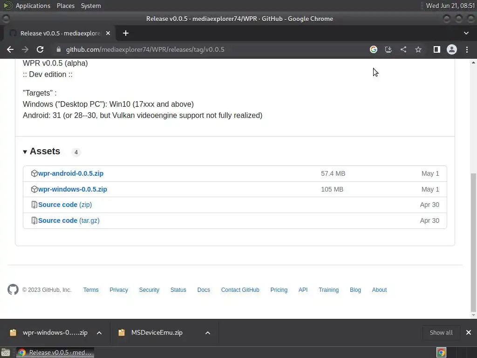Share this page icon
Viewport: 477px width, 358px height.
click(403, 49)
